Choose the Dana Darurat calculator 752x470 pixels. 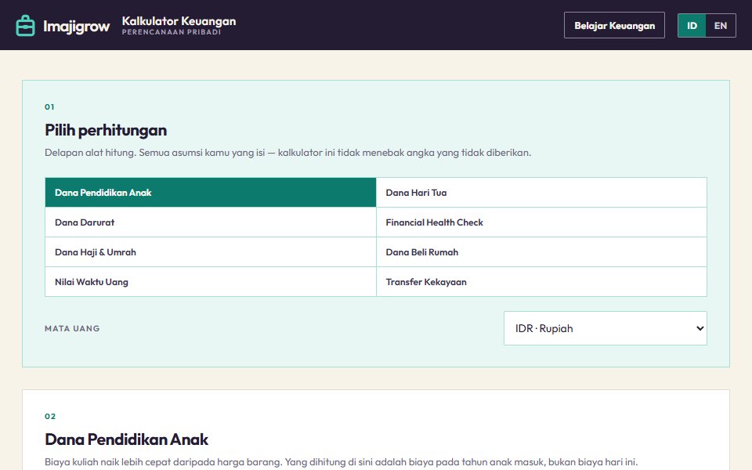tap(211, 222)
